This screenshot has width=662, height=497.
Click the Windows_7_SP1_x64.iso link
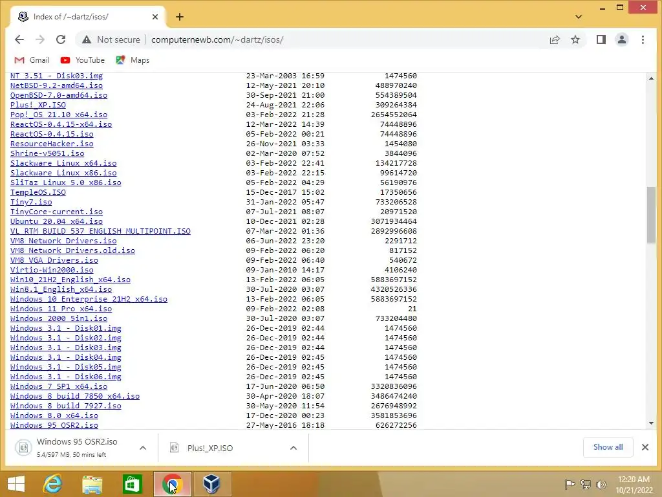coord(59,387)
